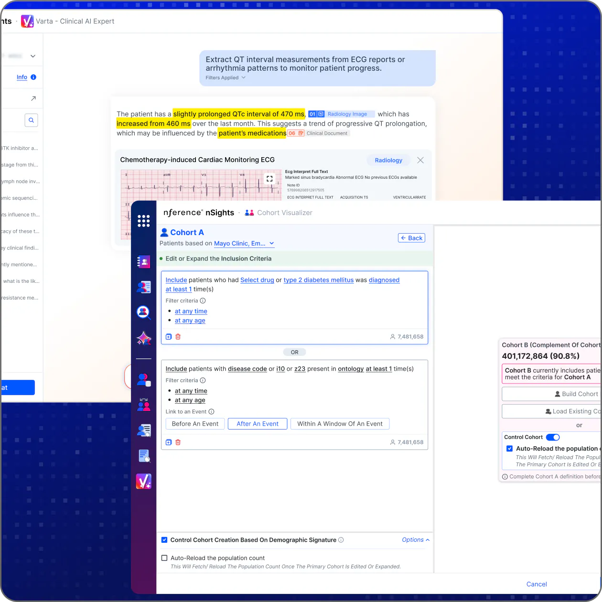Show info for Demographic Signature control cohort
The image size is (602, 602).
pyautogui.click(x=341, y=540)
